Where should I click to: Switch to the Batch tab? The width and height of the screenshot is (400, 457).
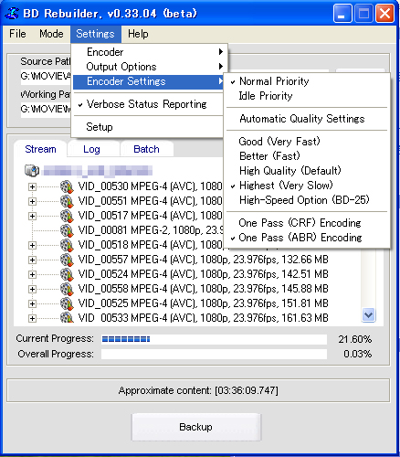pyautogui.click(x=146, y=149)
